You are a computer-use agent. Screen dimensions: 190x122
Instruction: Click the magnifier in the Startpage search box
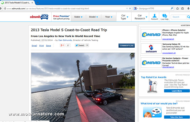[x=172, y=8]
